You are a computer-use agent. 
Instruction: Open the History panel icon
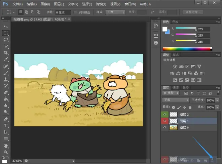[156, 26]
